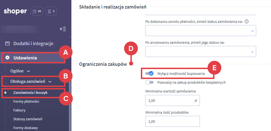Open the Faktury settings

[19, 110]
